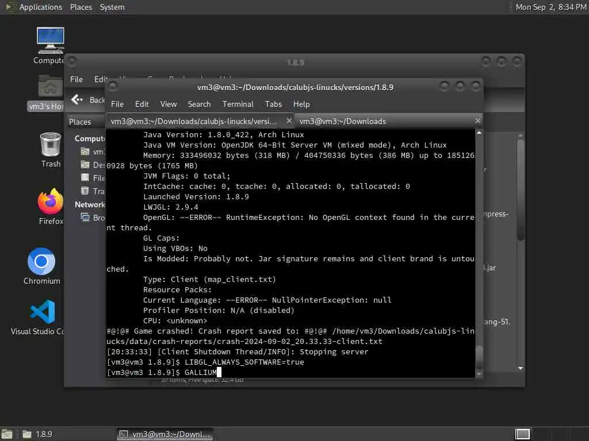Open the file manager File menu
This screenshot has height=441, width=589.
tap(77, 79)
